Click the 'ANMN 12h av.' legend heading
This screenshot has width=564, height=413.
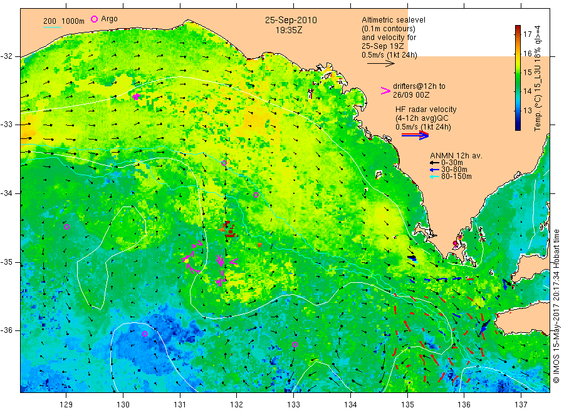coord(456,156)
